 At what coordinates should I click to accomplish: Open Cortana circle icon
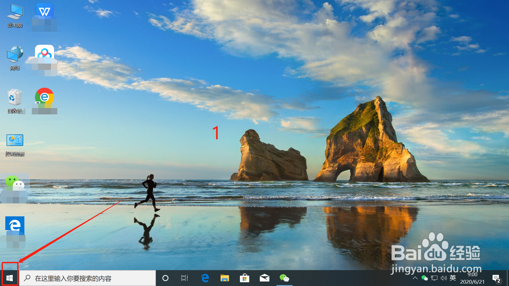[x=165, y=278]
